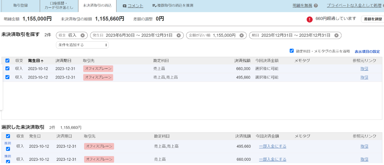Image resolution: width=384 pixels, height=165 pixels.
Task: Click the 明細金額 1,155,000円 value
Action: click(x=37, y=19)
